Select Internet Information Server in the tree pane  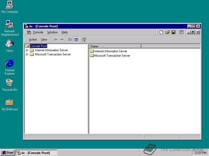point(51,50)
